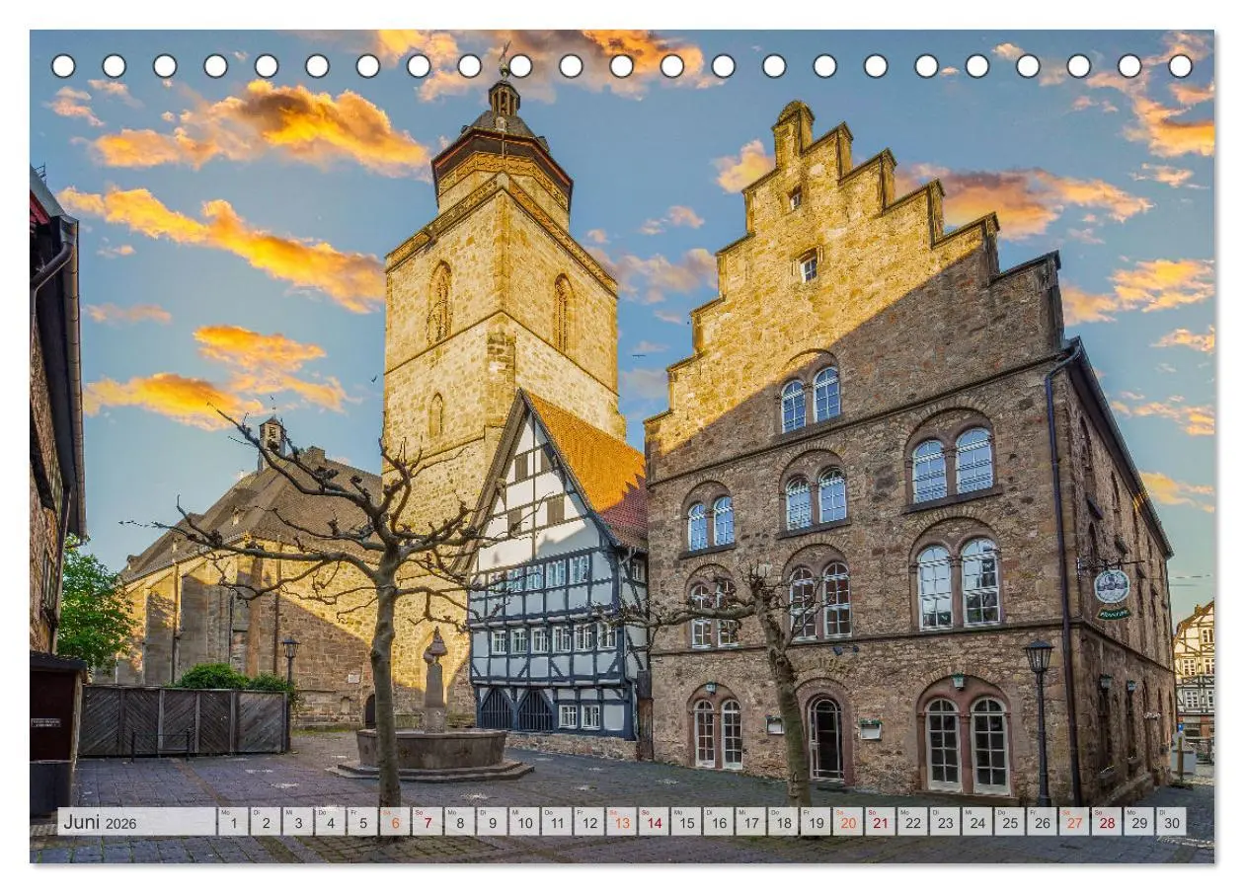Click Wednesday 10 day cell
This screenshot has height=893, width=1244.
click(524, 822)
